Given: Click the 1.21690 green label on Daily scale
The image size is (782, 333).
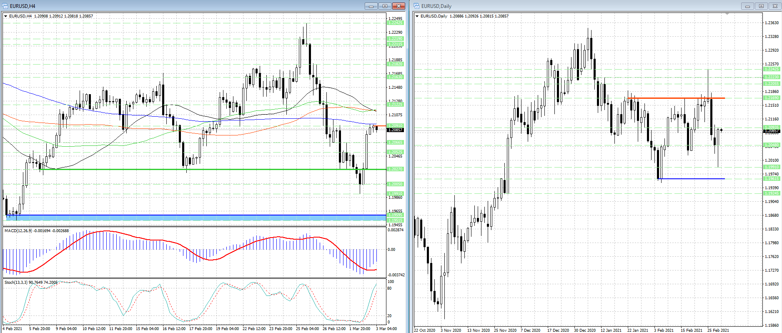Looking at the screenshot, I should [x=772, y=98].
